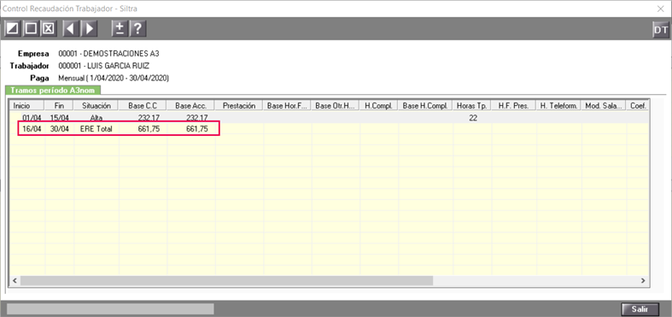Select the 30/04 end date cell
Viewport: 672px width, 317px height.
tap(59, 129)
